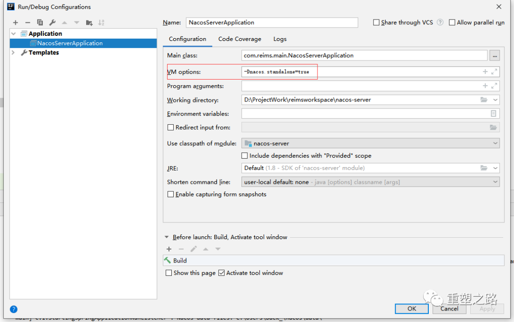
Task: Move before launch task down
Action: pyautogui.click(x=218, y=249)
